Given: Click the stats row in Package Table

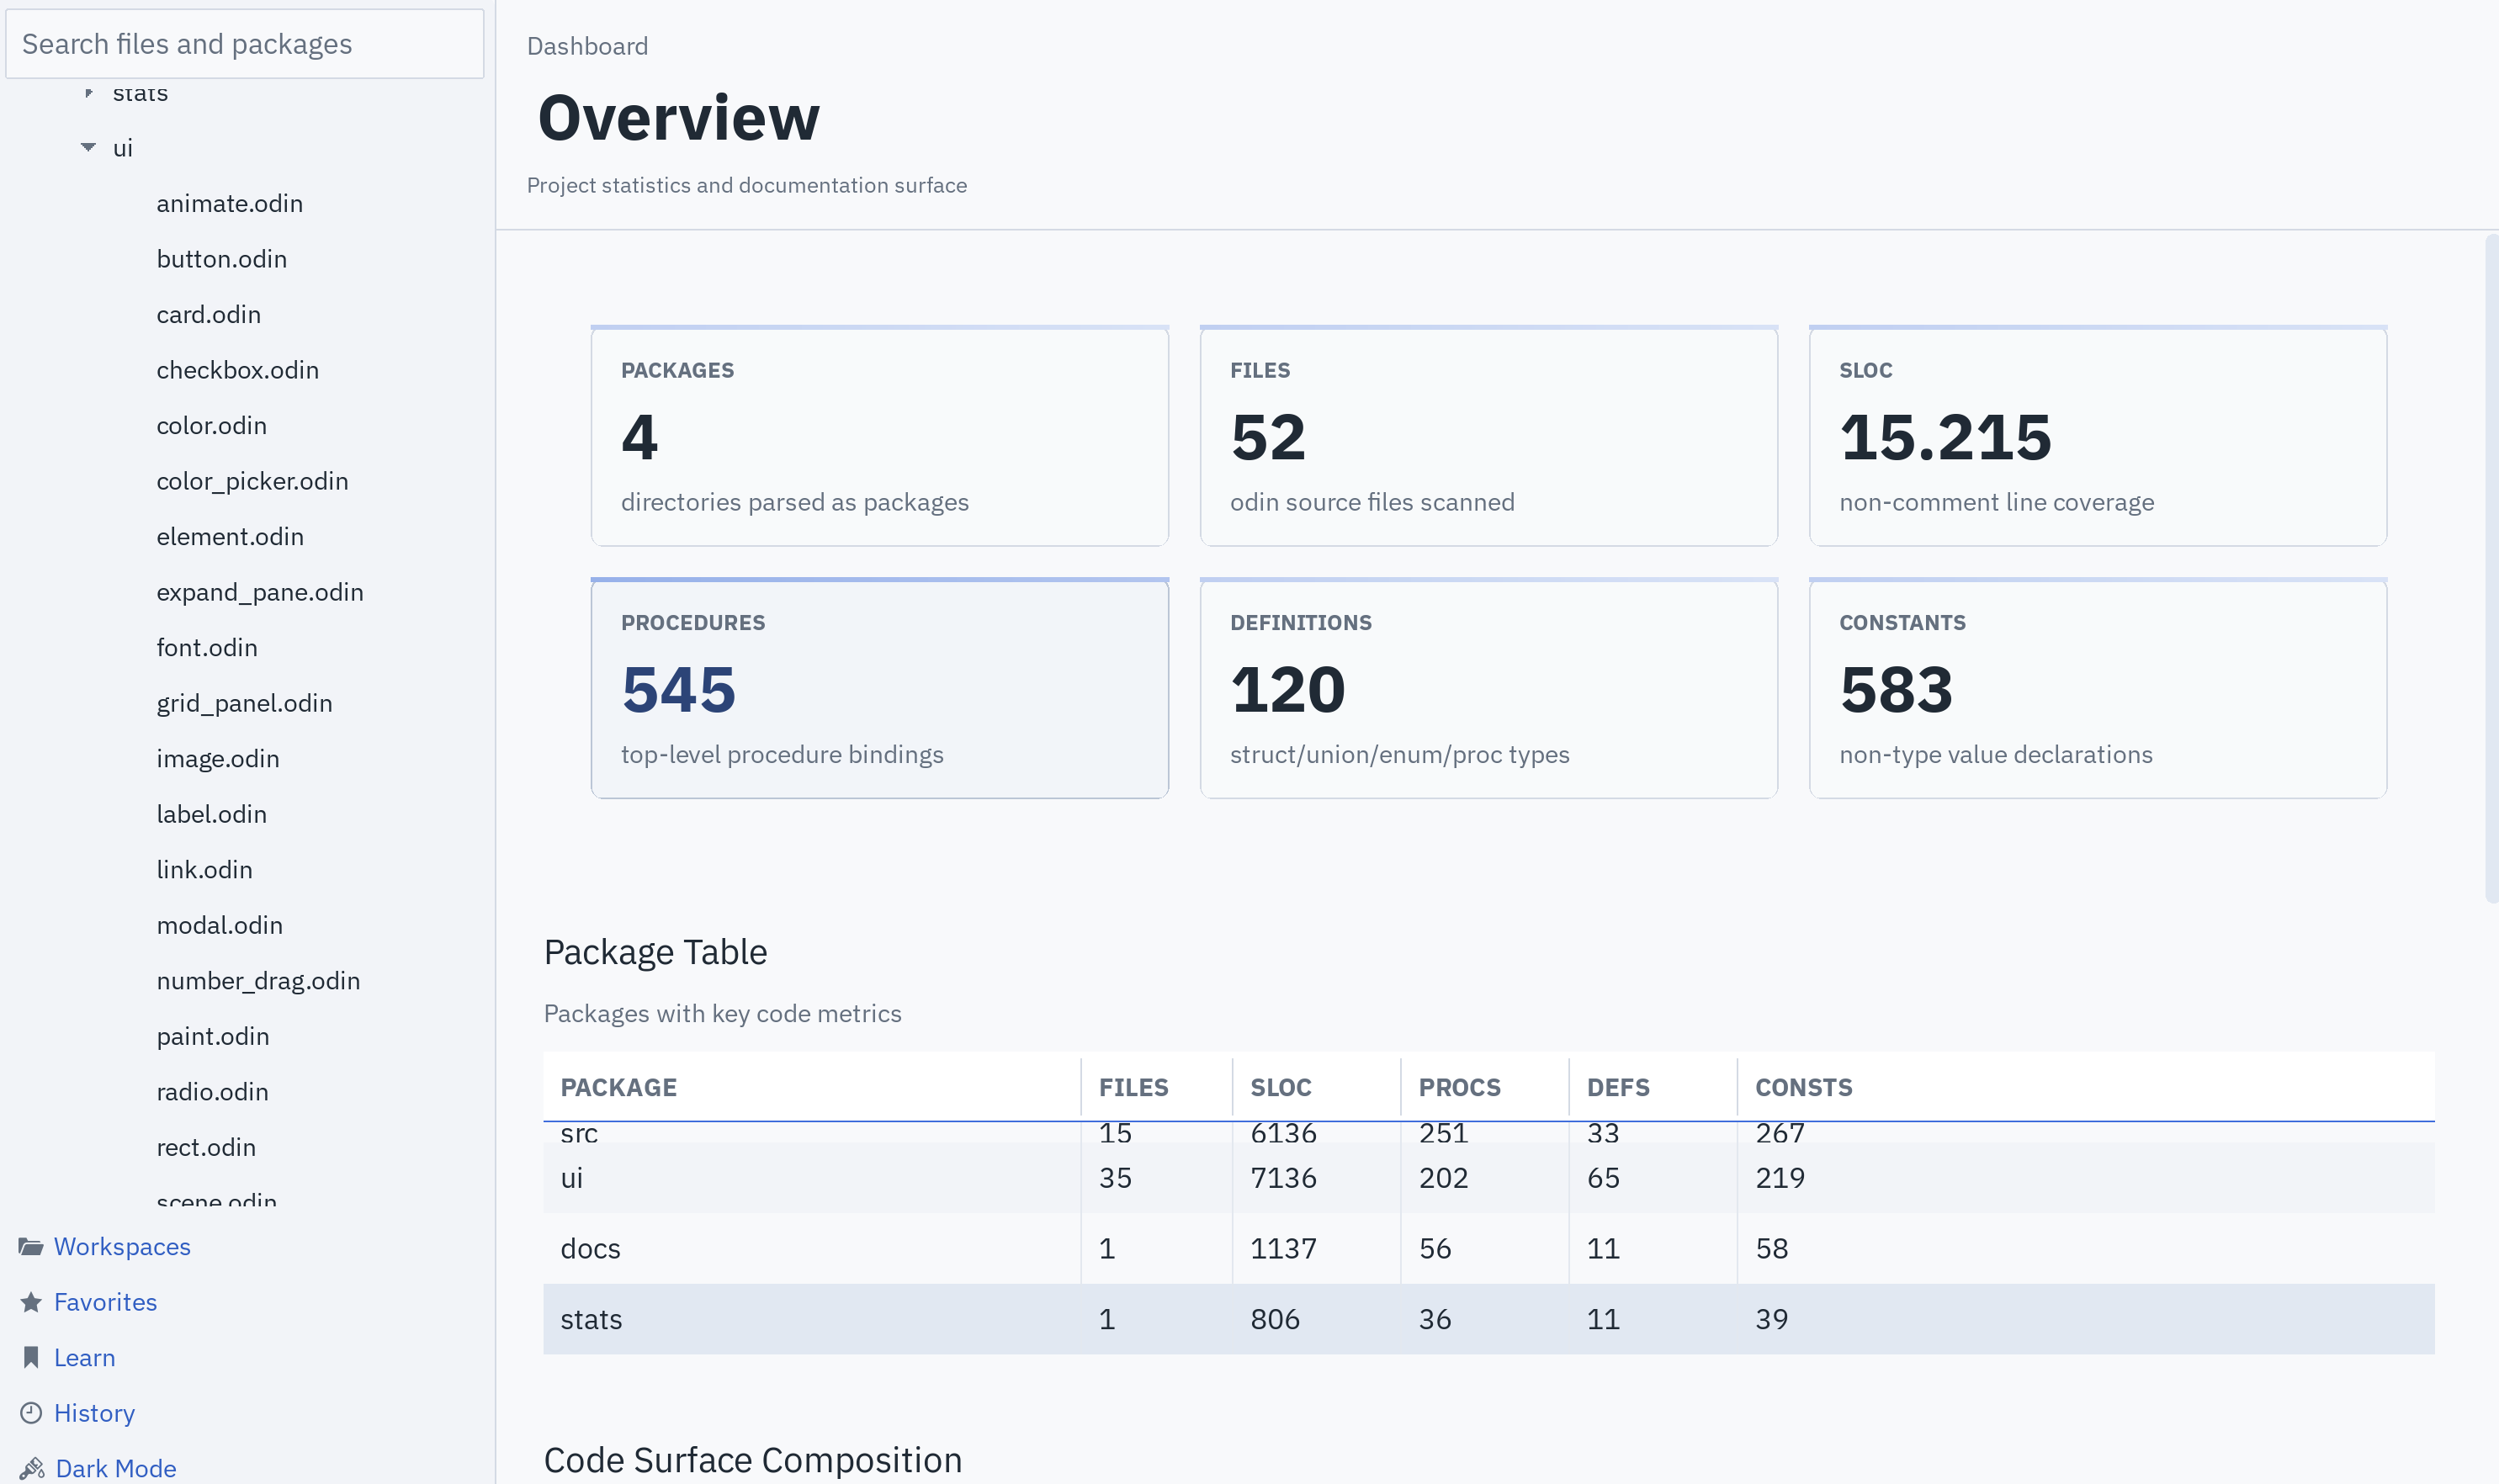Looking at the screenshot, I should [x=1488, y=1319].
